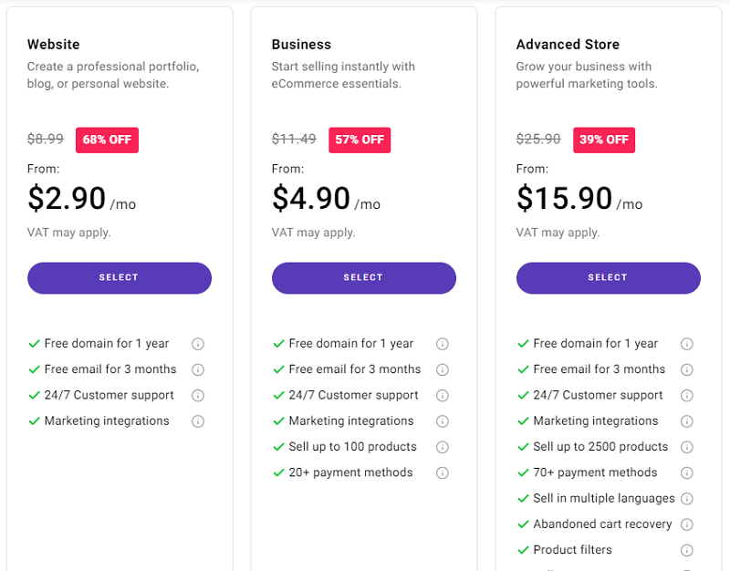The width and height of the screenshot is (730, 571).
Task: Click the Business plan $4.90 price
Action: click(x=311, y=199)
